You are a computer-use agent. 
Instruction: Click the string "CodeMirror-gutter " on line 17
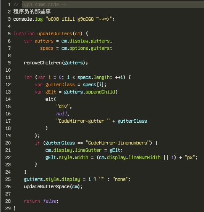83,121
